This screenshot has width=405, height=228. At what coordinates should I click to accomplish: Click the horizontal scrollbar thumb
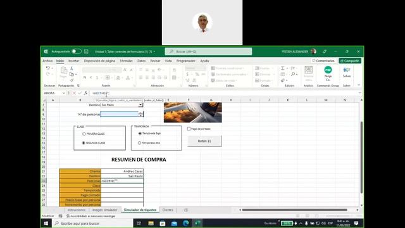coord(294,210)
